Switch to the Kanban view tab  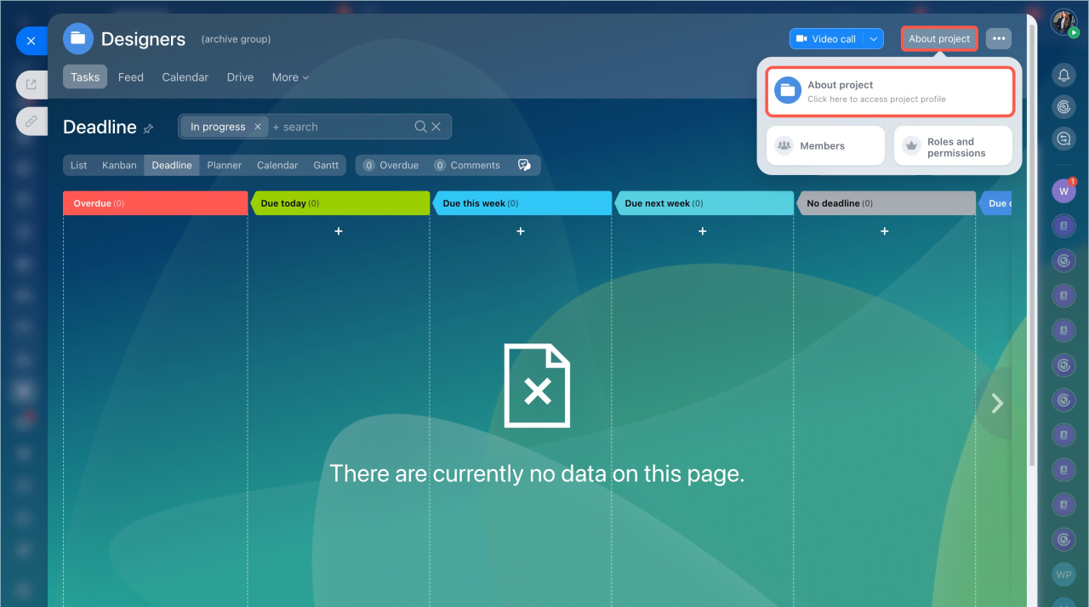pyautogui.click(x=119, y=165)
